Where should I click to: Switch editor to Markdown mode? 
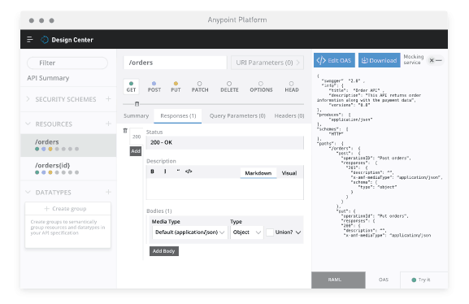(x=258, y=173)
